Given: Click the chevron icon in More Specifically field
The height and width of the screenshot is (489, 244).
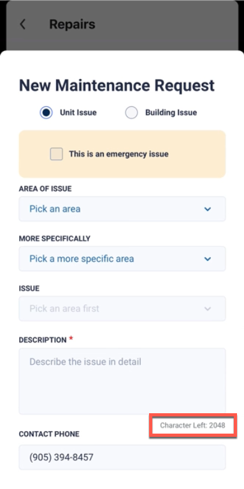Looking at the screenshot, I should (x=208, y=259).
